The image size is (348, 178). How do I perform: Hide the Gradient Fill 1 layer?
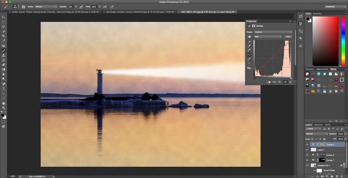pyautogui.click(x=307, y=165)
